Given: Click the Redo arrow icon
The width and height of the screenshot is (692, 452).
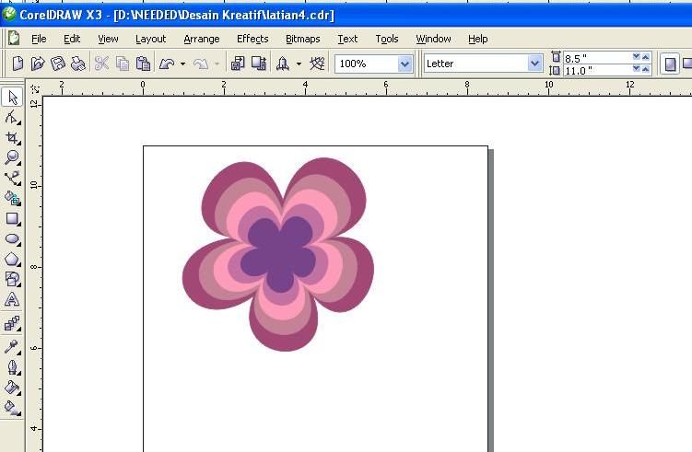Looking at the screenshot, I should click(201, 64).
